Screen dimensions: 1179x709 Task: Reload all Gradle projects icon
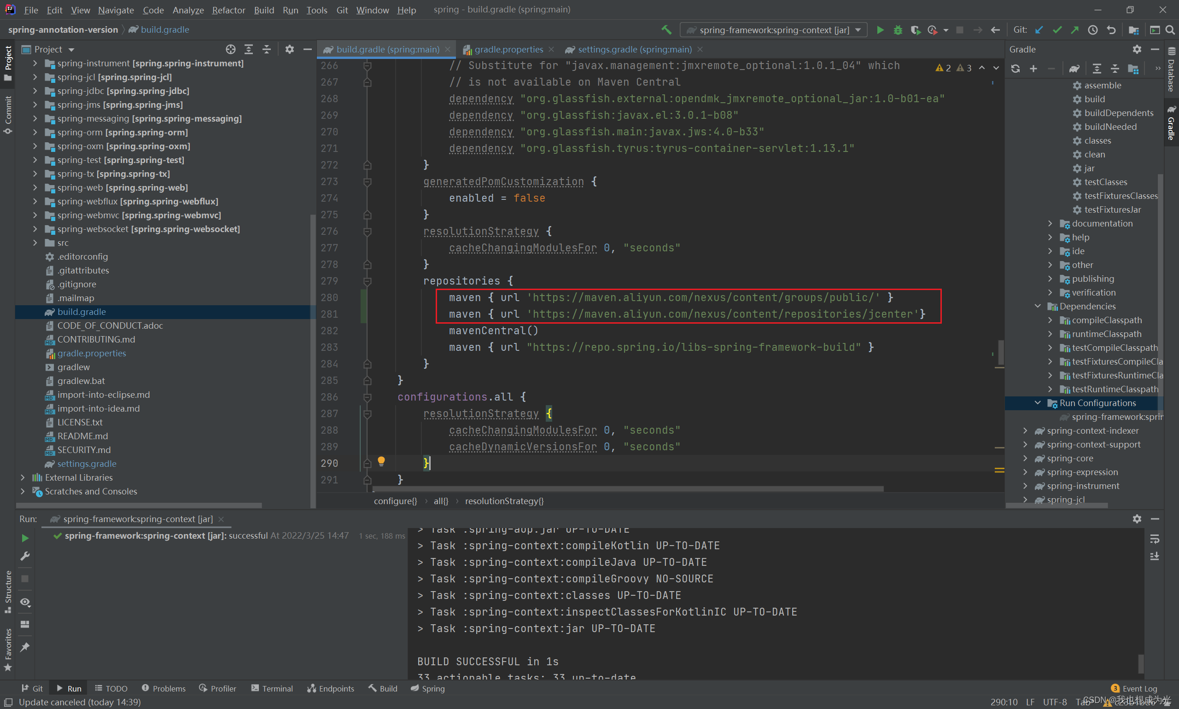click(x=1016, y=68)
